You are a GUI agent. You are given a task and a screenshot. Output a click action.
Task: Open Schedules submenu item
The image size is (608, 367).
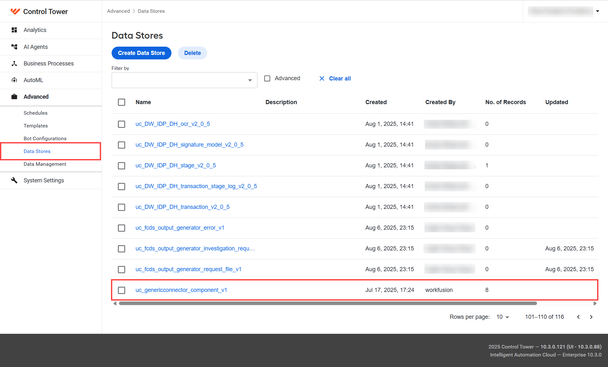(x=36, y=113)
